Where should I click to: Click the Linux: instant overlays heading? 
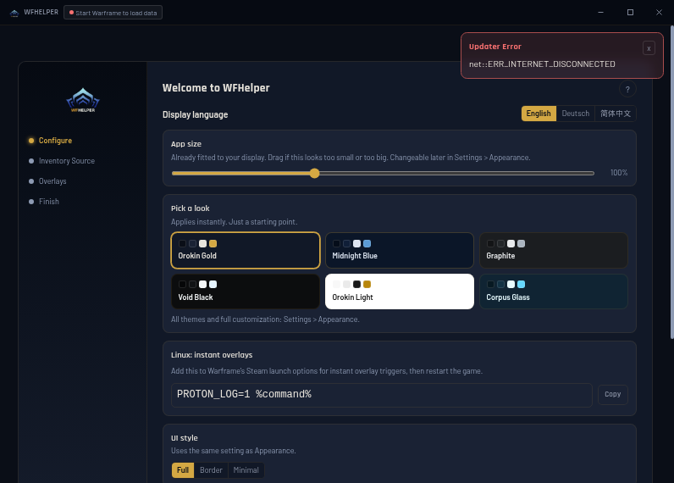pos(212,355)
